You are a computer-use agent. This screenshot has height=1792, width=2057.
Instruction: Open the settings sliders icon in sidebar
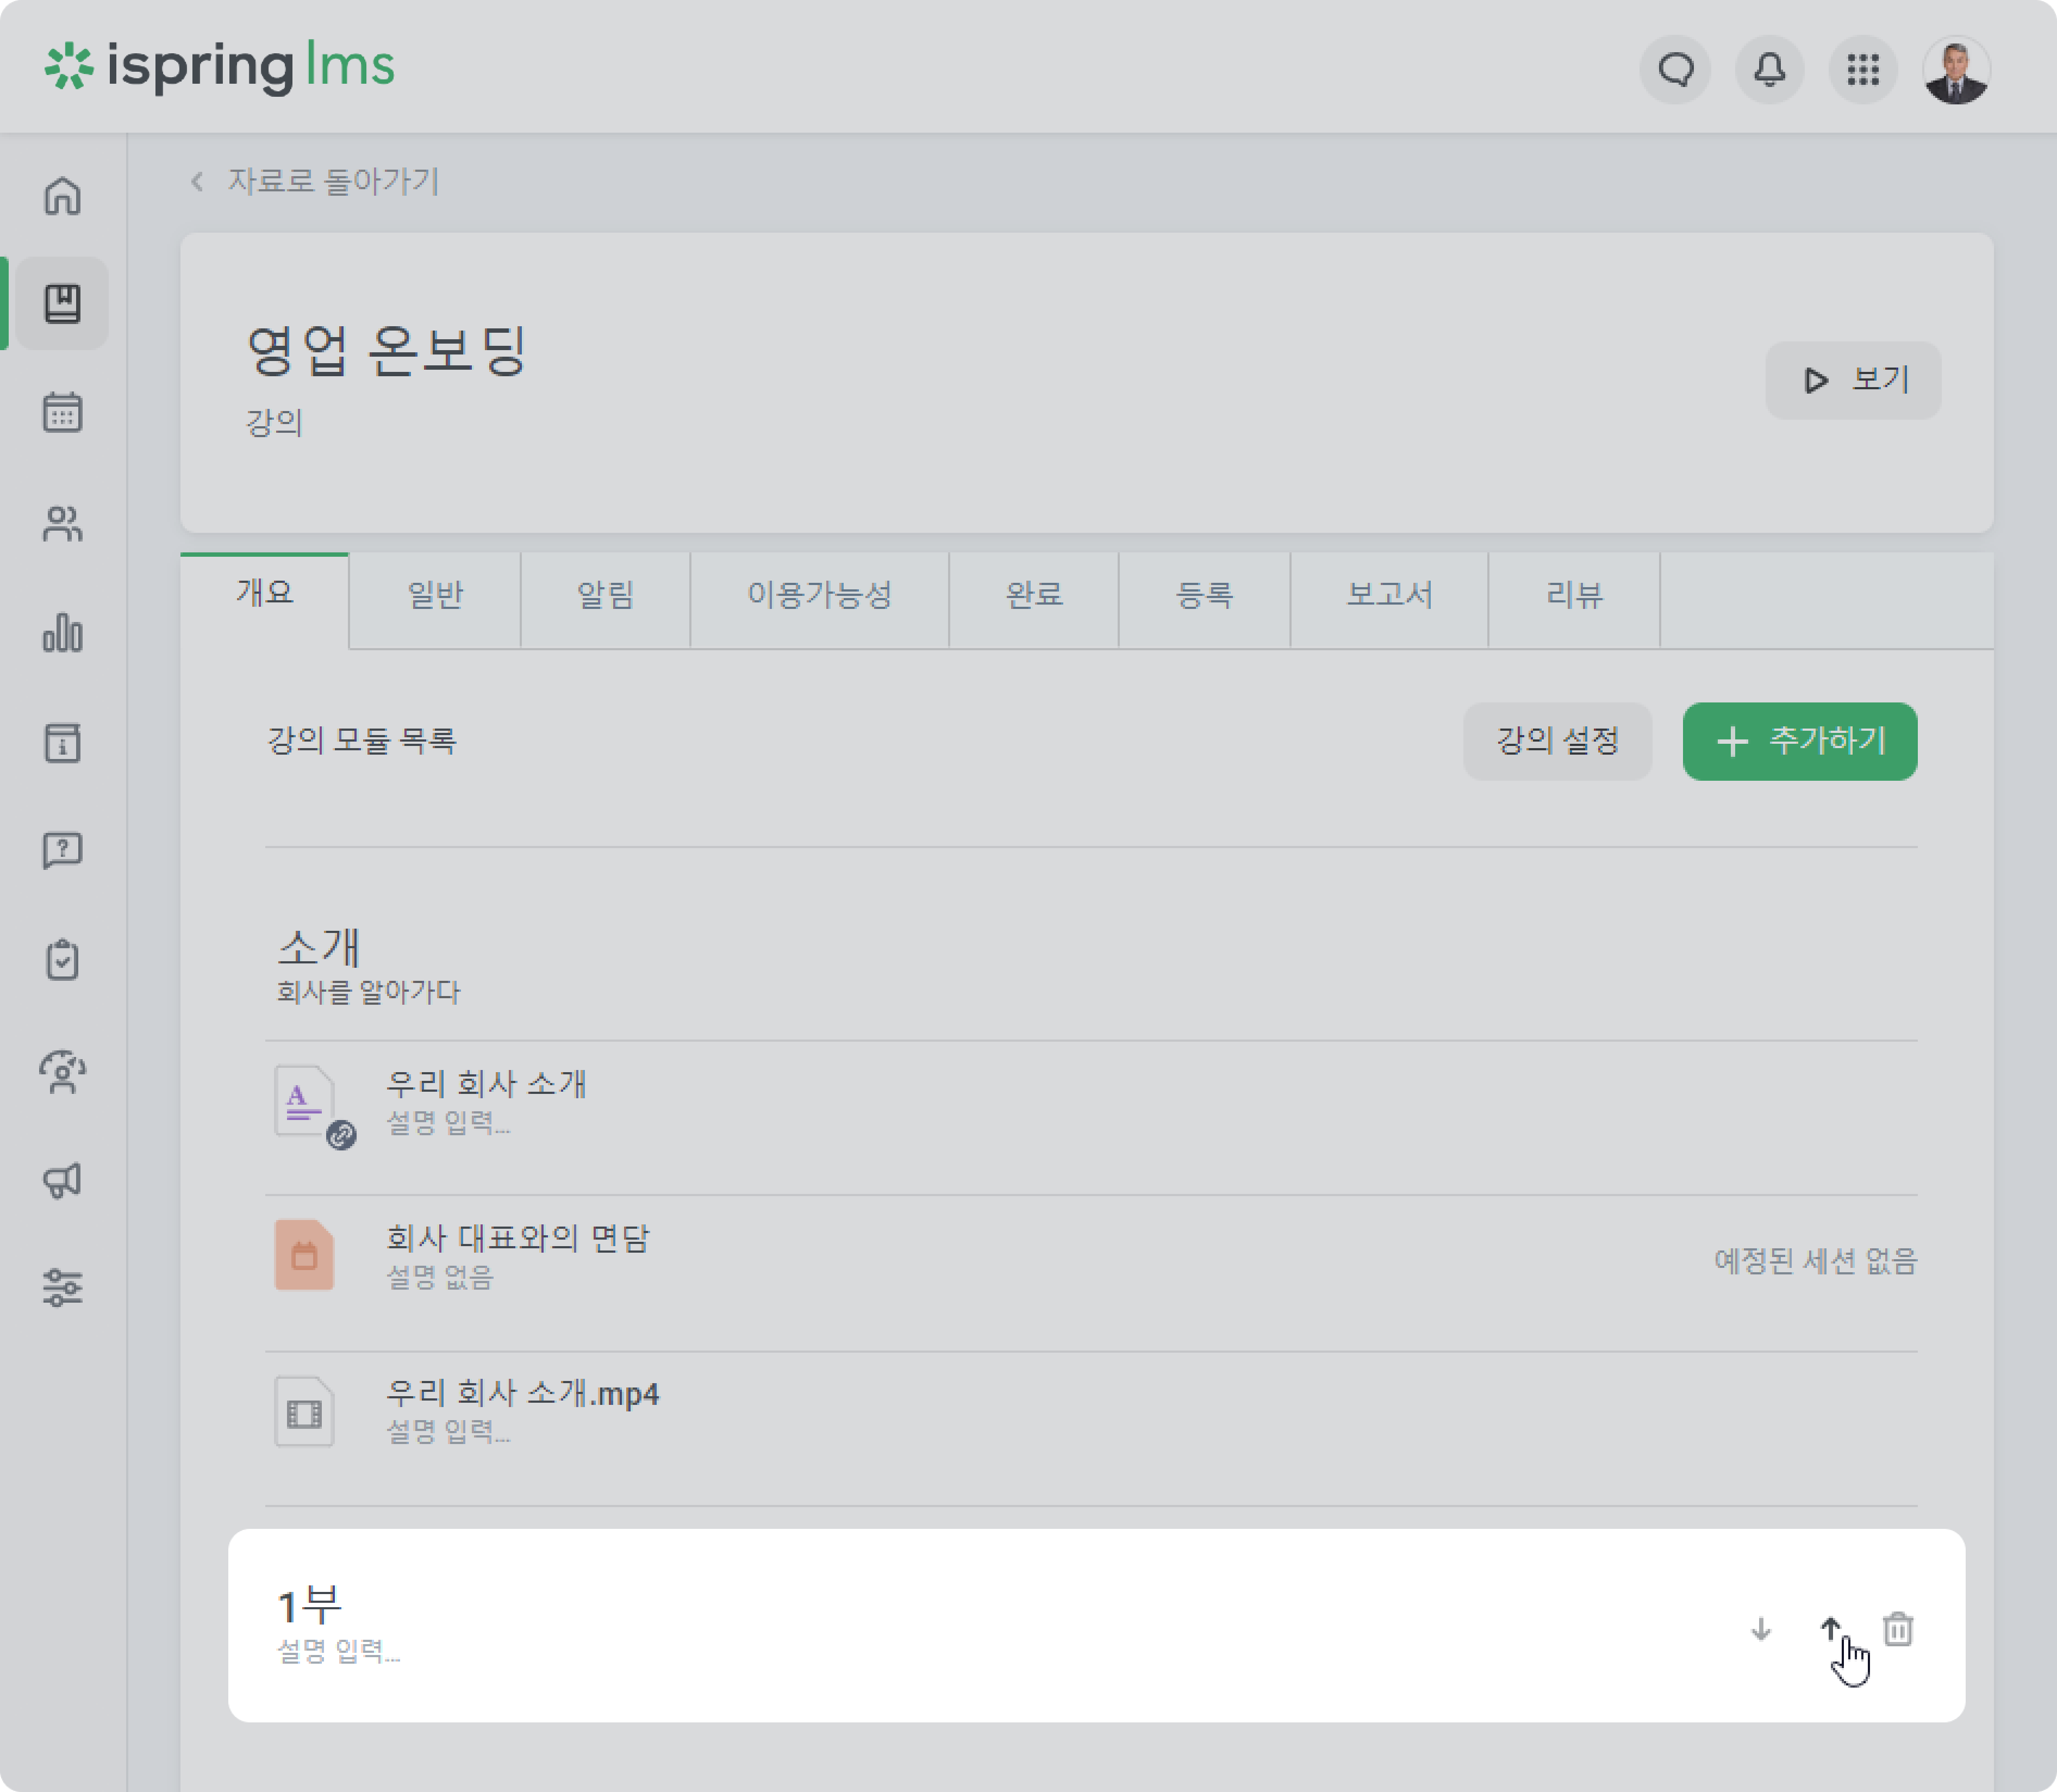point(62,1288)
